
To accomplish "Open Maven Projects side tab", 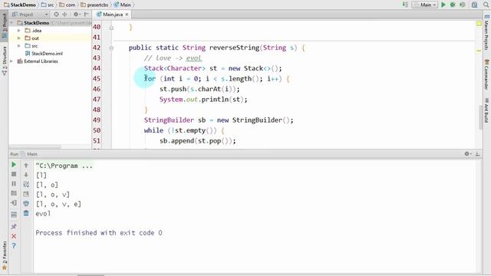I will pyautogui.click(x=486, y=32).
